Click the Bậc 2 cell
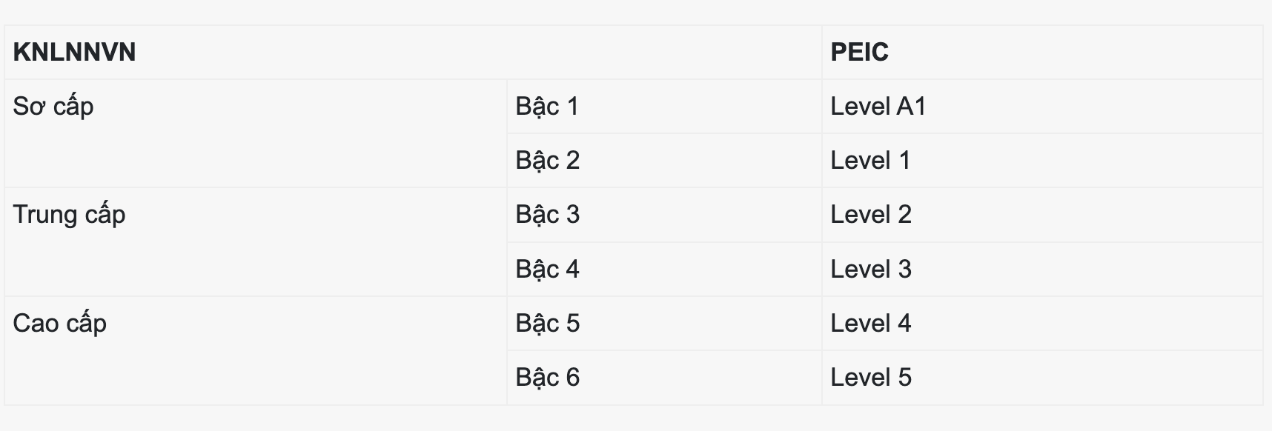Screen dimensions: 1272x431 547,161
